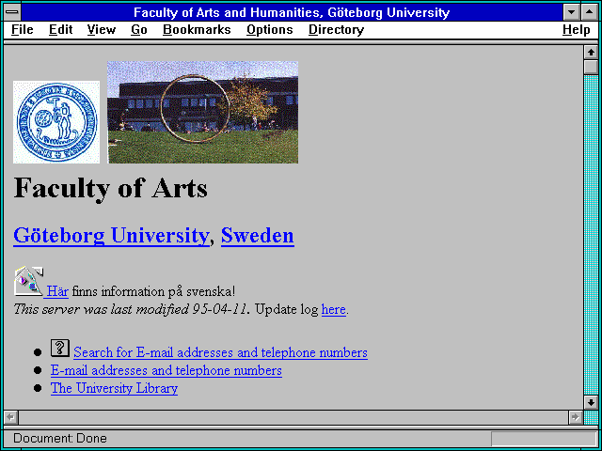This screenshot has width=602, height=451.
Task: Open the View menu
Action: [x=101, y=30]
